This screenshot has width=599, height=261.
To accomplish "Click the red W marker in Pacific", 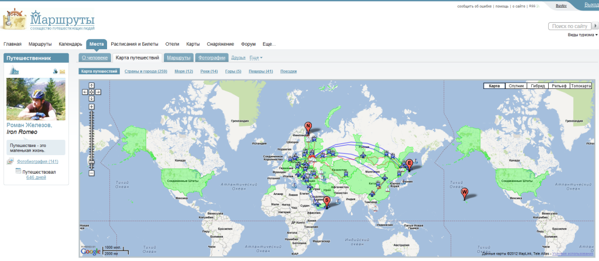I will (x=464, y=193).
